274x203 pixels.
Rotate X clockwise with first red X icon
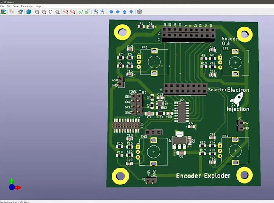pyautogui.click(x=66, y=12)
